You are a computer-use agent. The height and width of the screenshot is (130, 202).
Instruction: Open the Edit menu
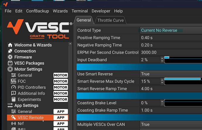(x=19, y=11)
